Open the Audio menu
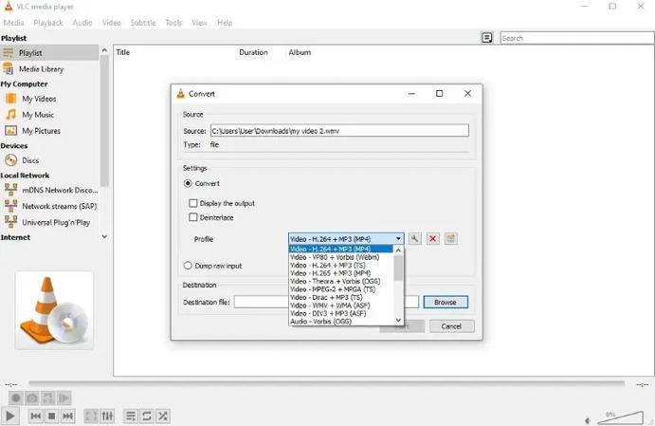Image resolution: width=655 pixels, height=426 pixels. coord(82,23)
